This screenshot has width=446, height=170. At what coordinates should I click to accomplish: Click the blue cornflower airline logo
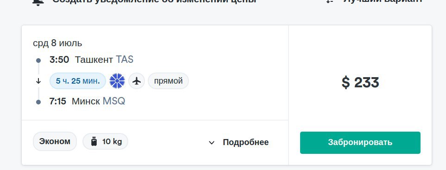point(117,81)
